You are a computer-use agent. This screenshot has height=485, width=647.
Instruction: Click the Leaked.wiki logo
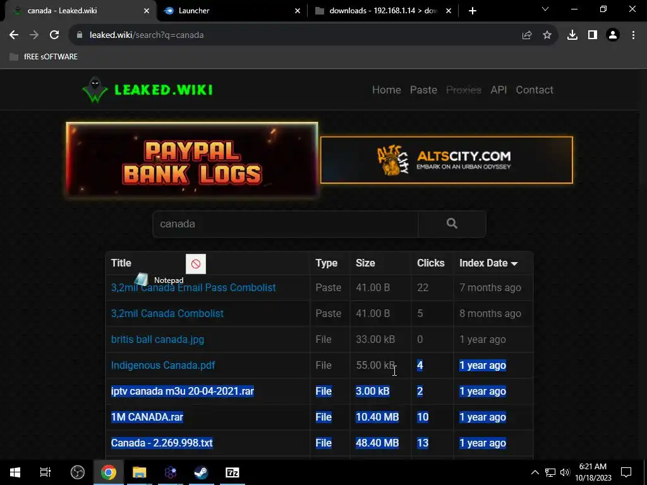pyautogui.click(x=147, y=90)
